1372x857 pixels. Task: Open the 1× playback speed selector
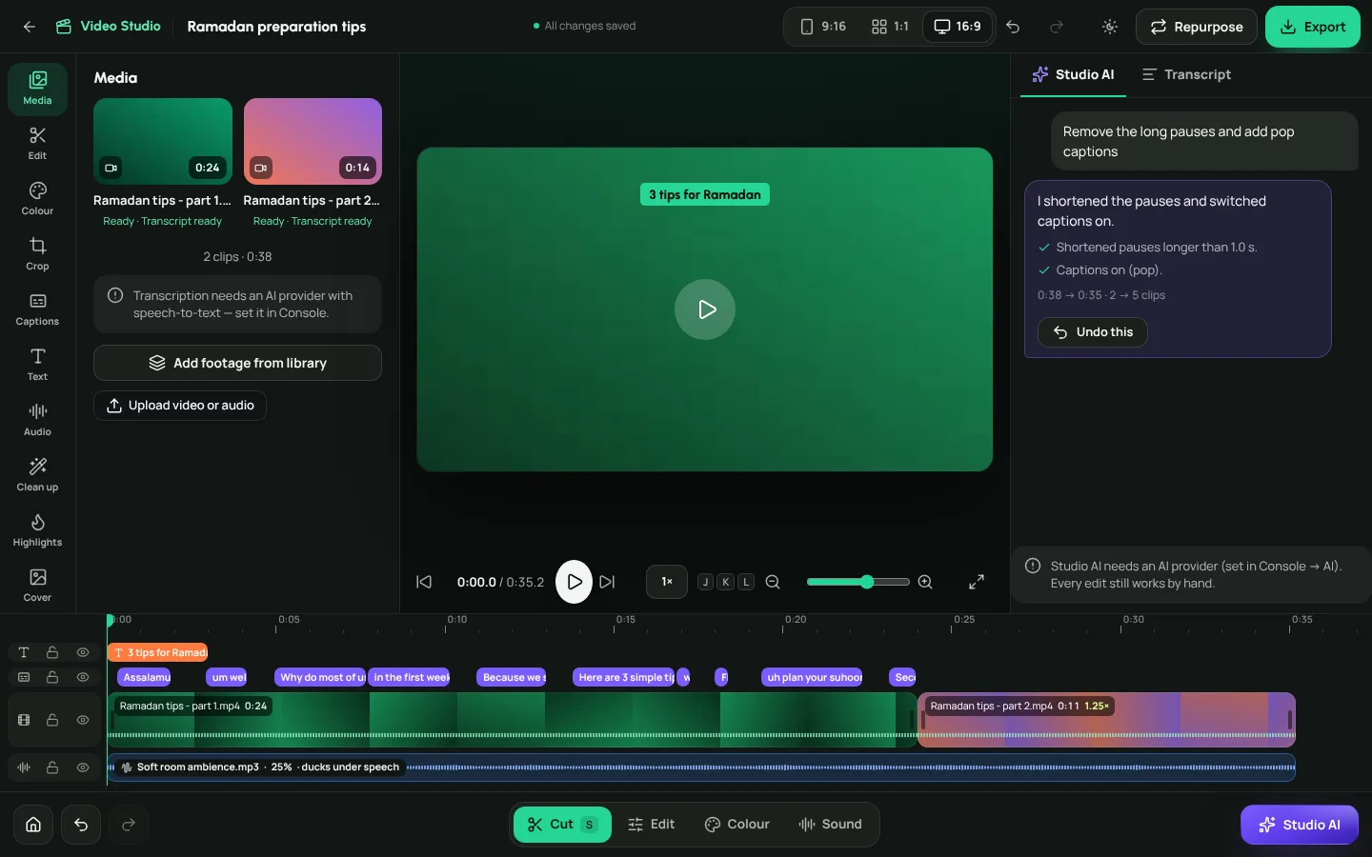[x=667, y=582]
